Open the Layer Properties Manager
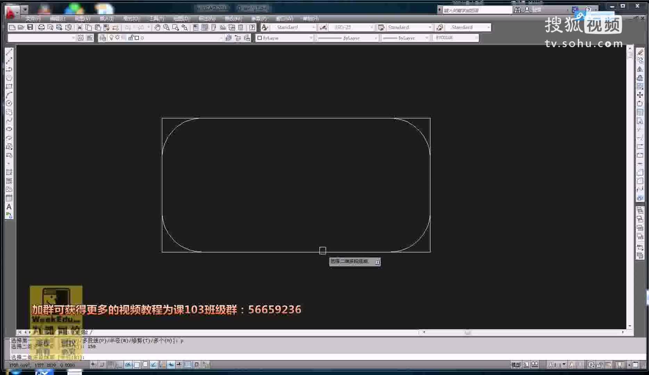 click(x=103, y=38)
